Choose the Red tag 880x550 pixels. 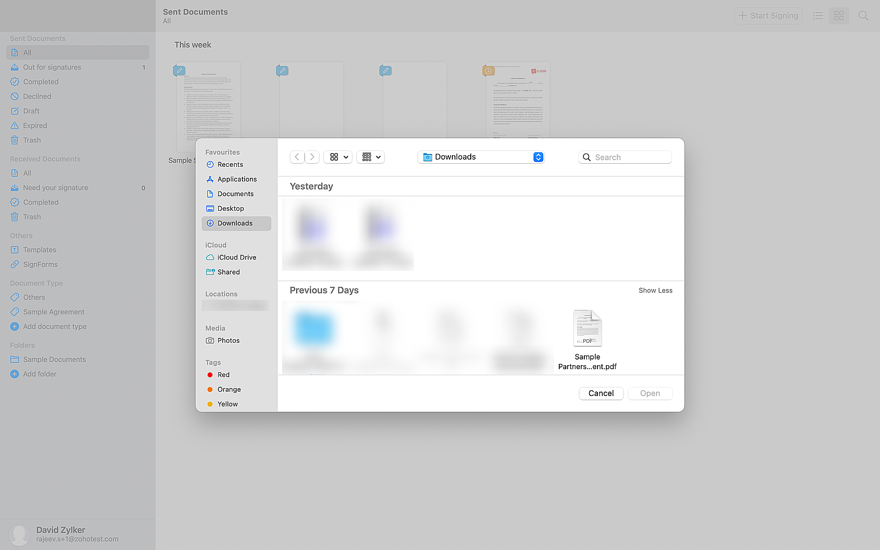click(224, 375)
